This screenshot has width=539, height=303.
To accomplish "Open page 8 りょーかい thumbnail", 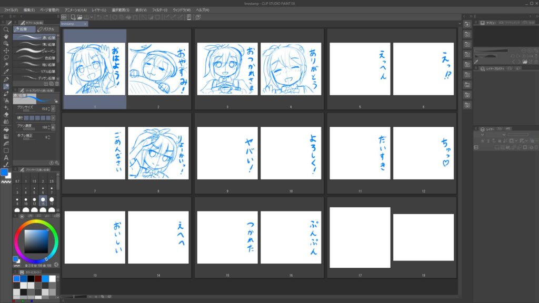I will (158, 153).
